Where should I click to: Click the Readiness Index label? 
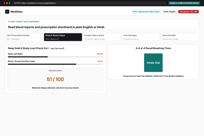point(55,71)
